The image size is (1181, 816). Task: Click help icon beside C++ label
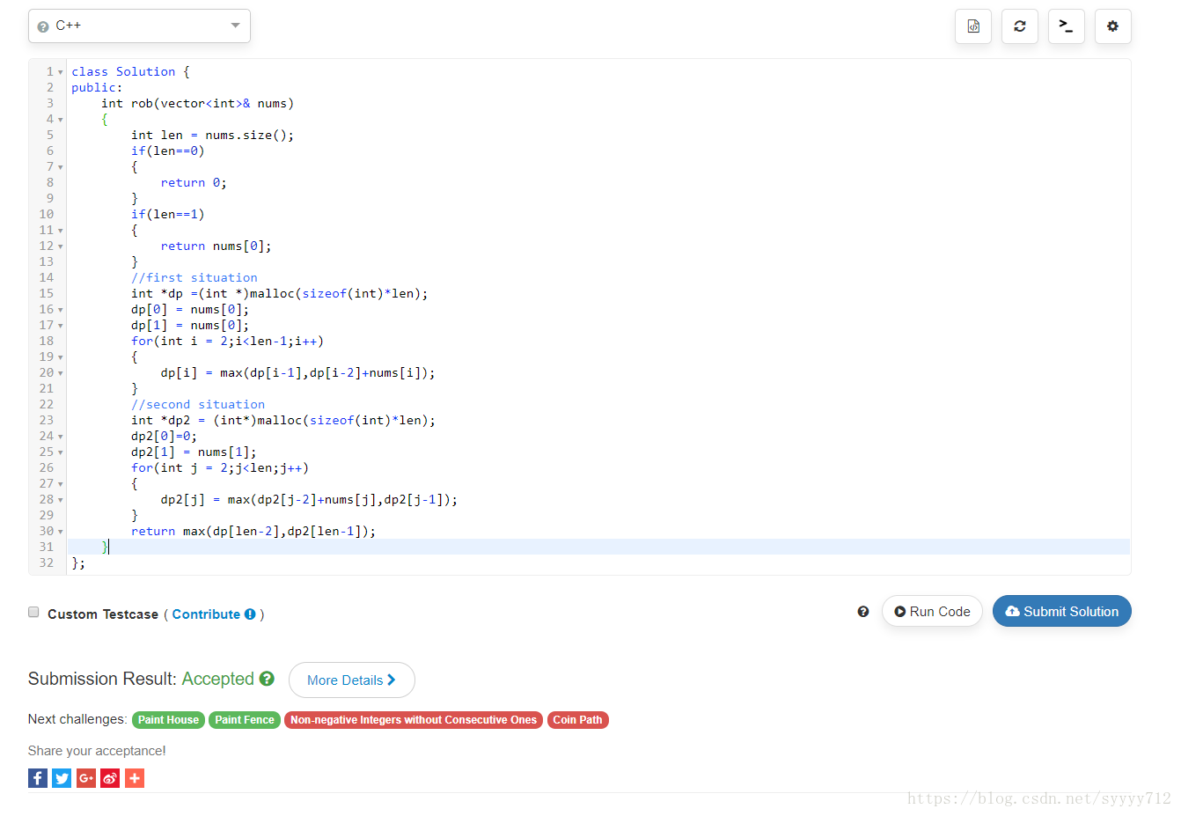point(43,26)
